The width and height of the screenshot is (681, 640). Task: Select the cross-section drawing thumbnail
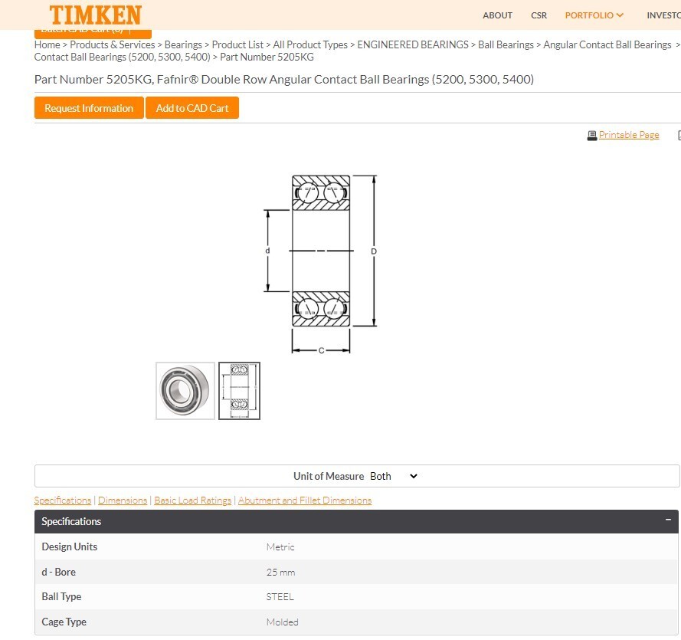(239, 391)
